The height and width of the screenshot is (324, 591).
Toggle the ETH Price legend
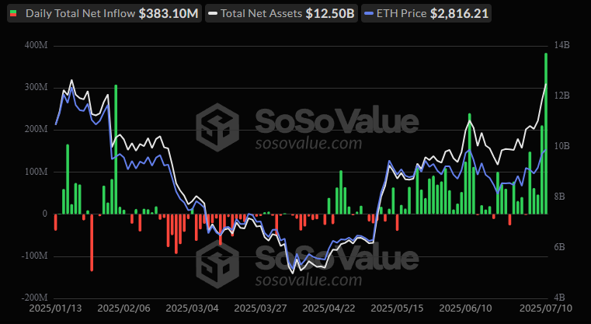pyautogui.click(x=426, y=13)
